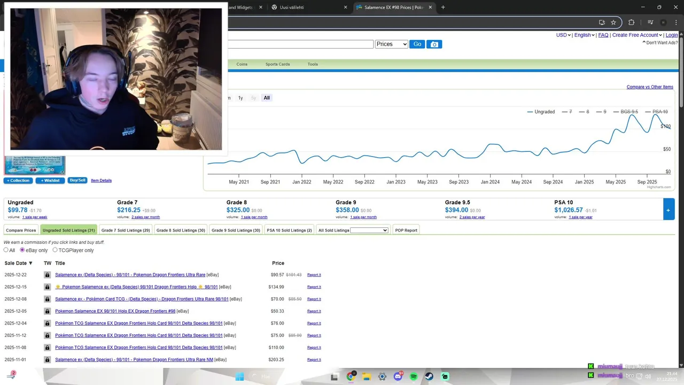Open the POP Report tab
The width and height of the screenshot is (684, 385).
[406, 230]
